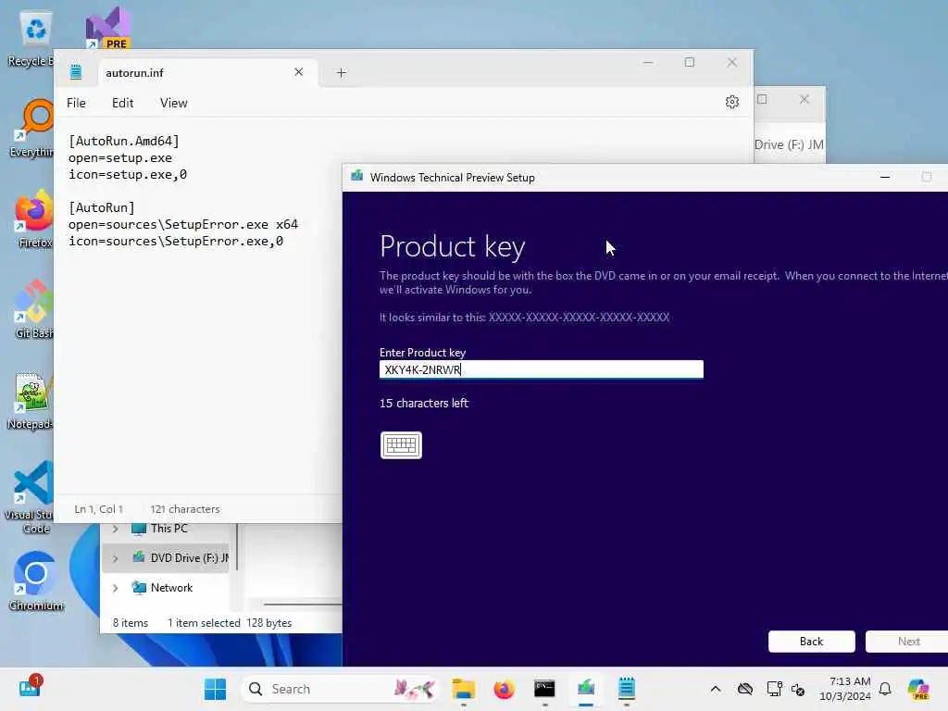Screen dimensions: 948x711
Task: Click '8 items' in Explorer status bar
Action: pos(130,623)
